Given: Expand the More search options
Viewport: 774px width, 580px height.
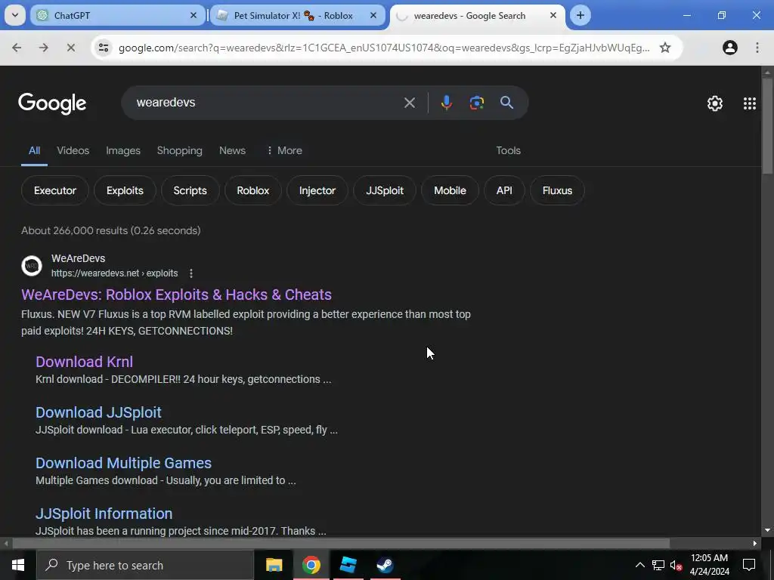Looking at the screenshot, I should tap(284, 150).
